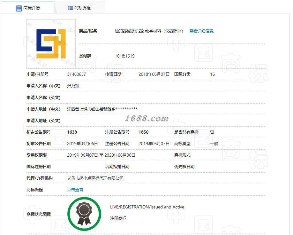Click the 商标详情 list icon
The height and width of the screenshot is (235, 293).
[x=19, y=8]
